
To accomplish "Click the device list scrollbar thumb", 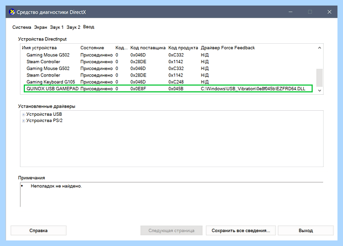I will pos(319,78).
